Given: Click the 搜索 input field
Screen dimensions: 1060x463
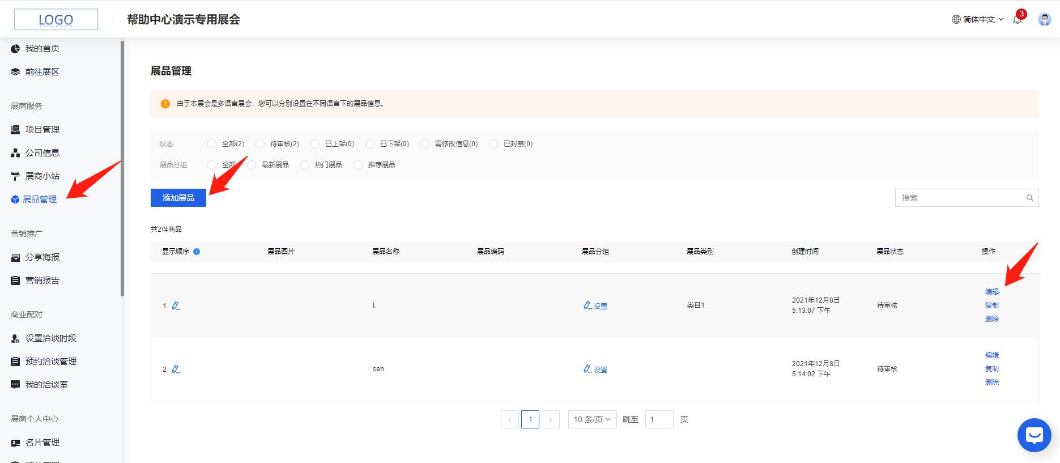Looking at the screenshot, I should 960,198.
